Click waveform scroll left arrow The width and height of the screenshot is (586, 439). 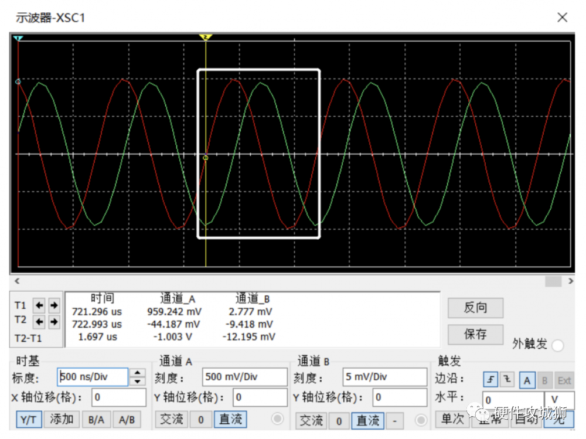pos(17,281)
